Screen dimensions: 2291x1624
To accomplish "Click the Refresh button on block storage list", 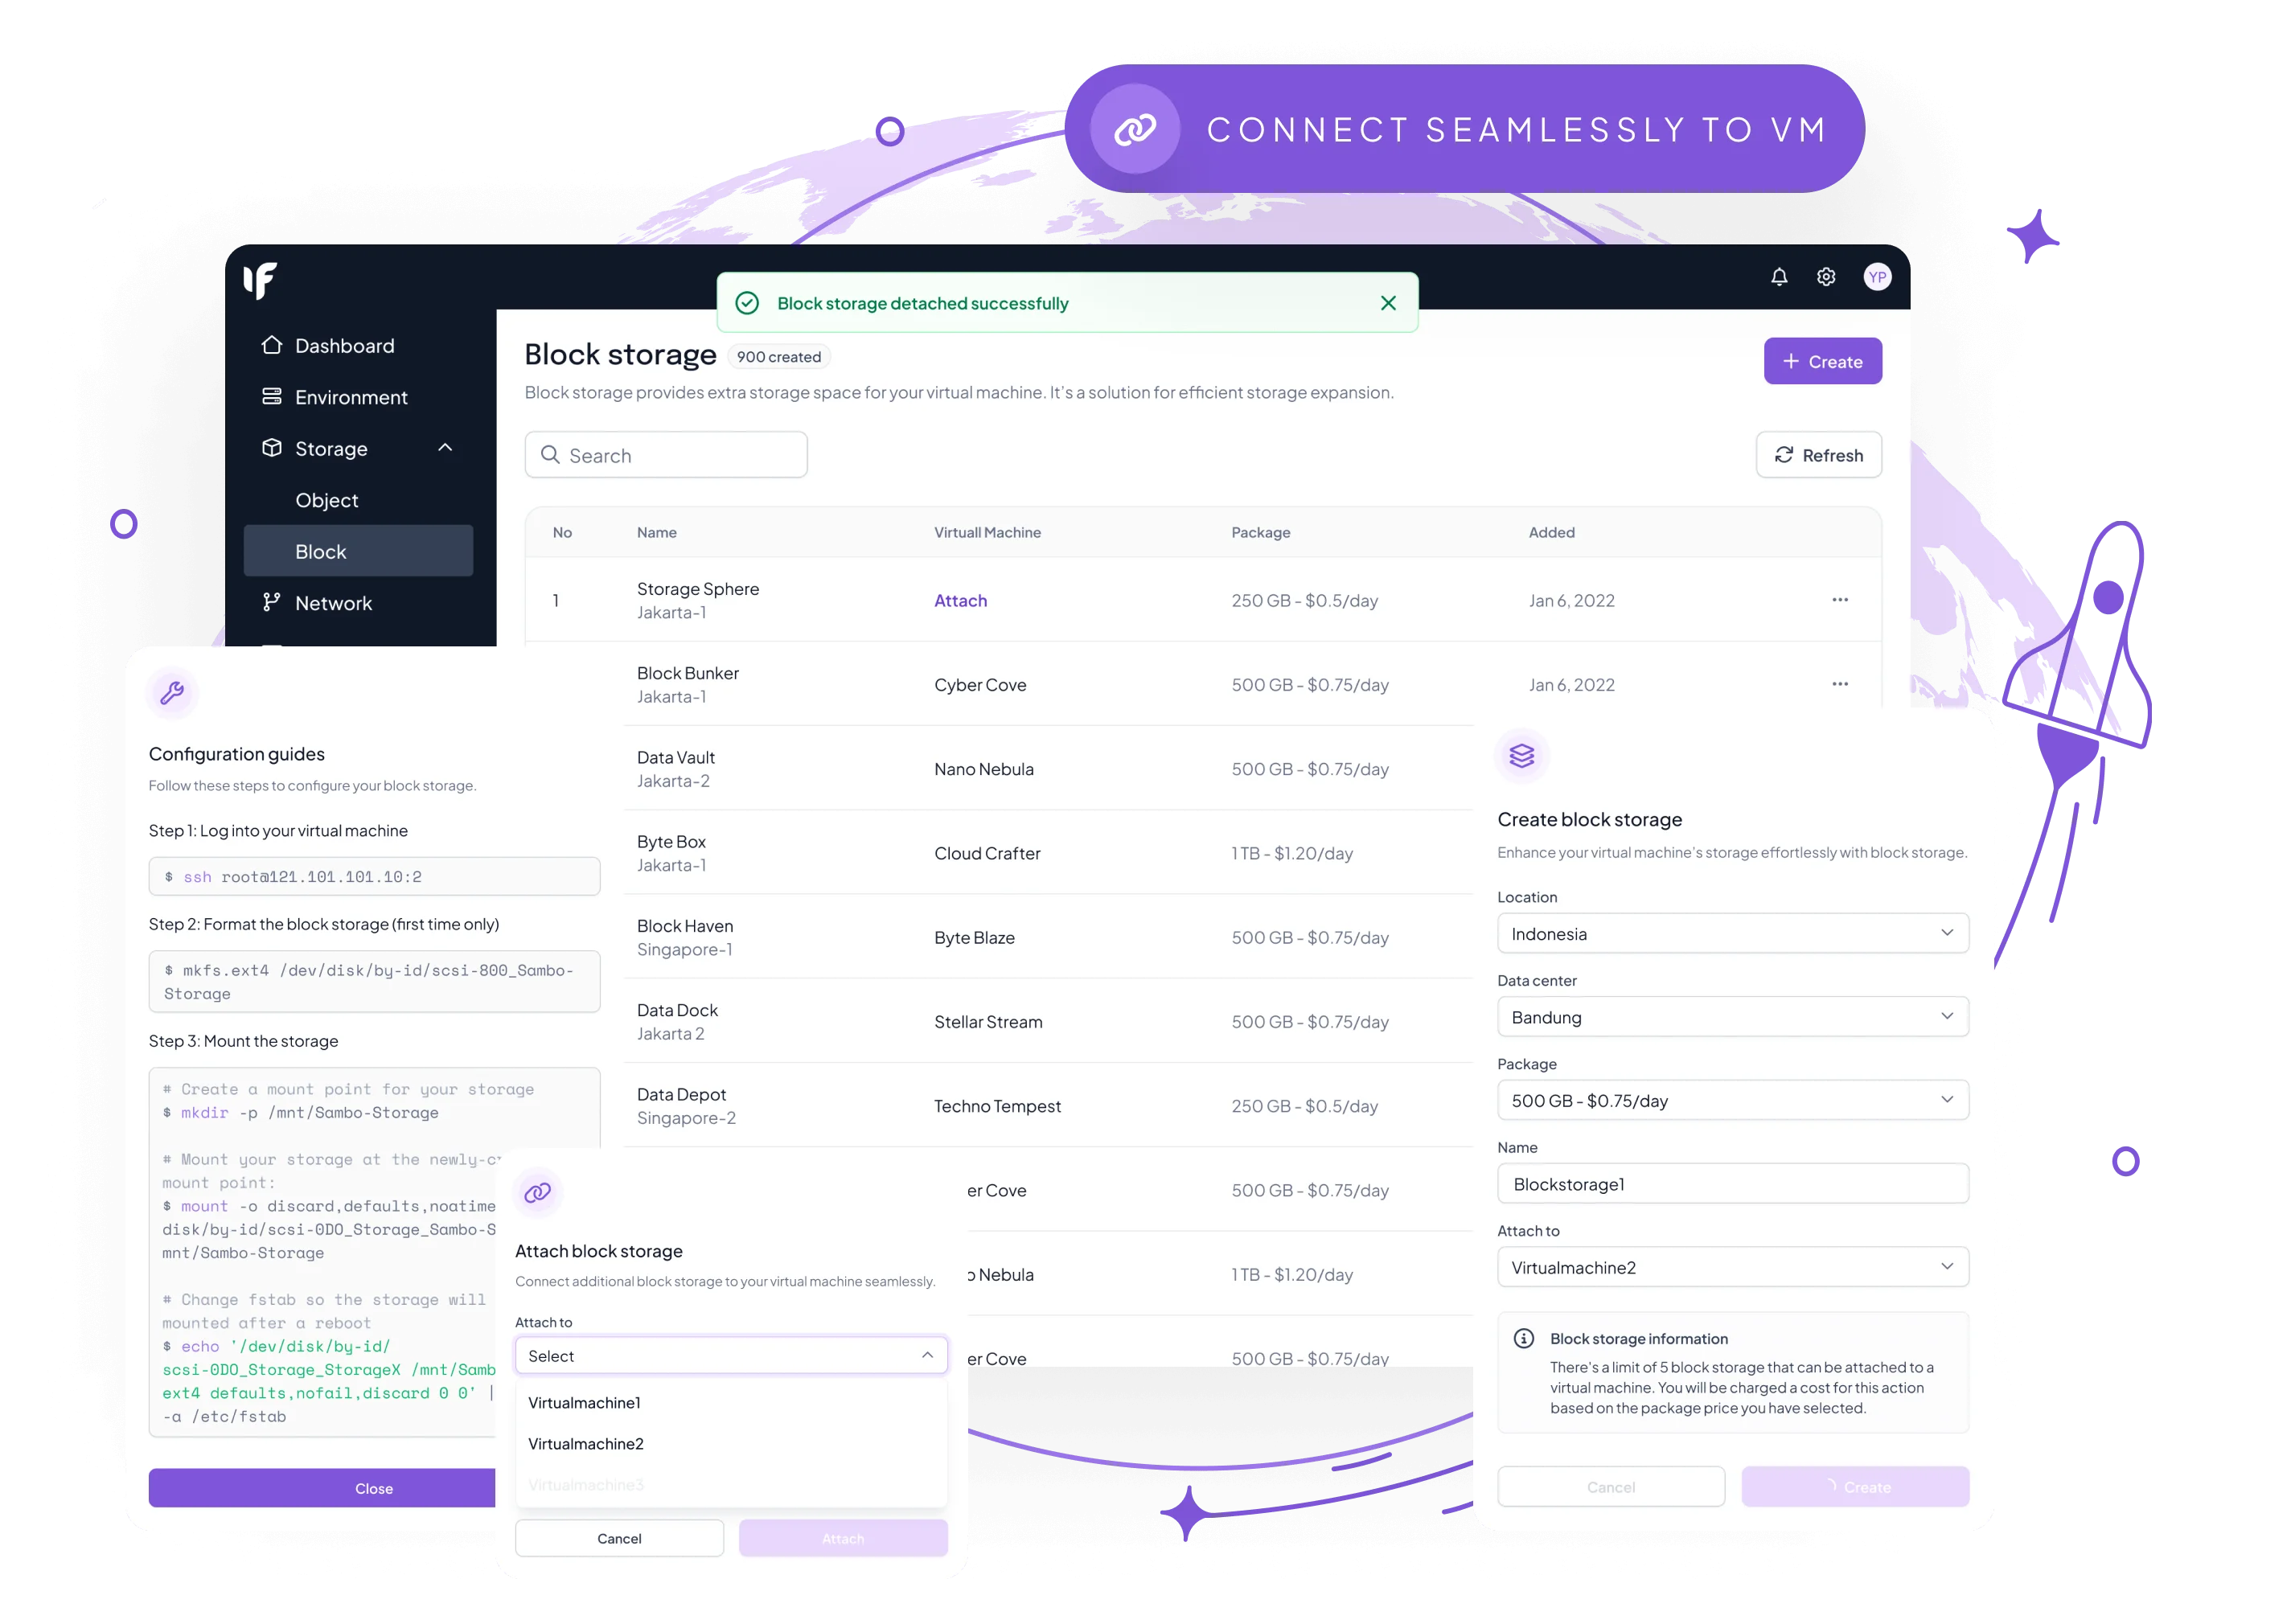I will tap(1818, 455).
